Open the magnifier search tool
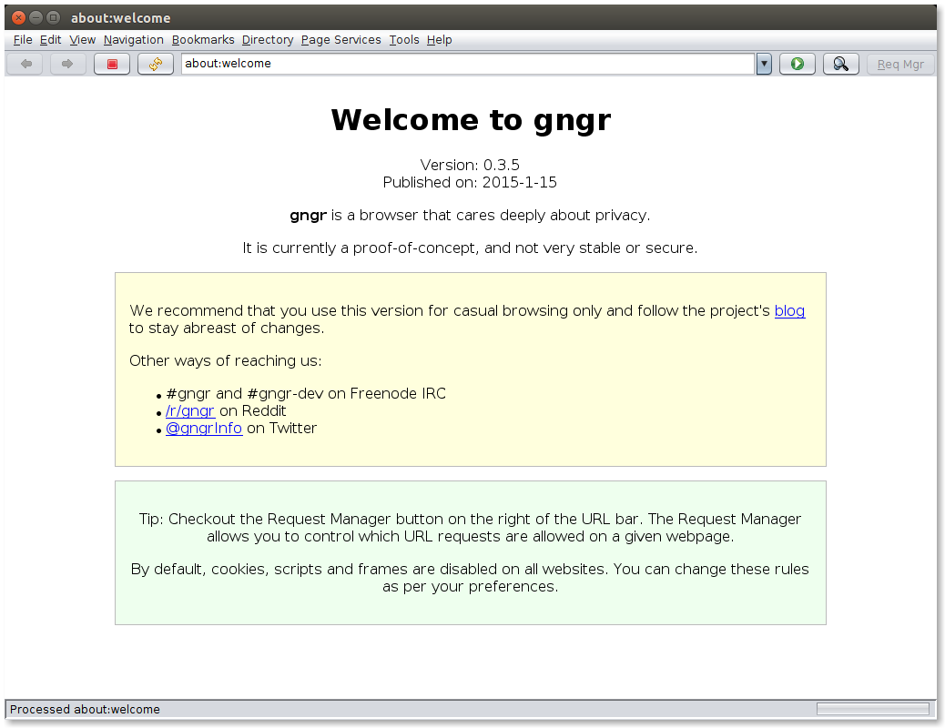 840,63
